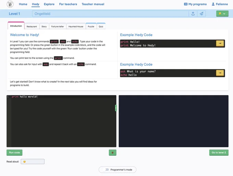Screen dimensions: 233x176
Task: Open the green level dropdown menu
Action: pos(222,14)
